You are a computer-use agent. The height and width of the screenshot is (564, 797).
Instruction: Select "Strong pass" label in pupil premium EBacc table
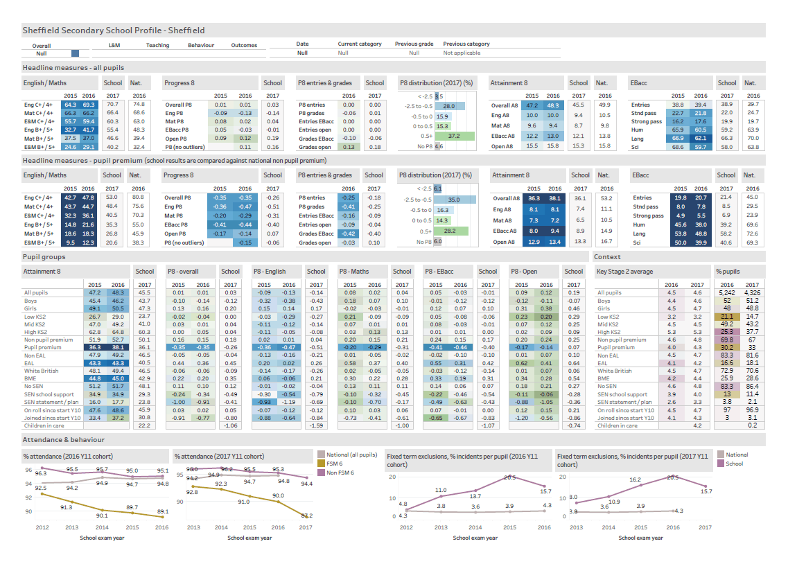(648, 215)
